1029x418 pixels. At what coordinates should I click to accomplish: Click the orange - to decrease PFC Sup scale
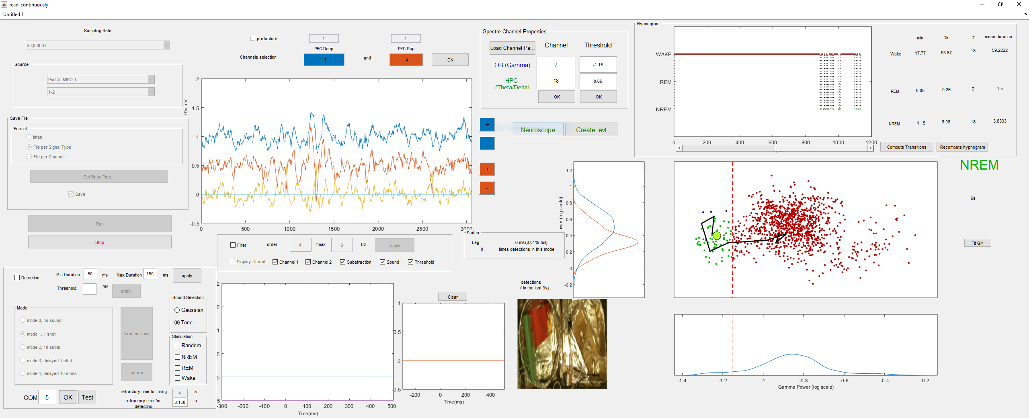487,188
